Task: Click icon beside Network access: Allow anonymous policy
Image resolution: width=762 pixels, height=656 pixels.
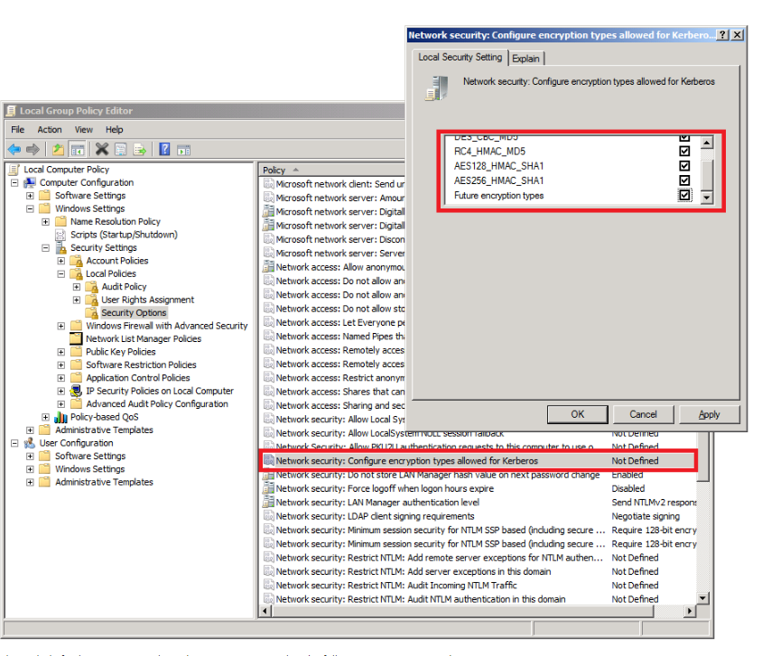Action: (x=268, y=266)
